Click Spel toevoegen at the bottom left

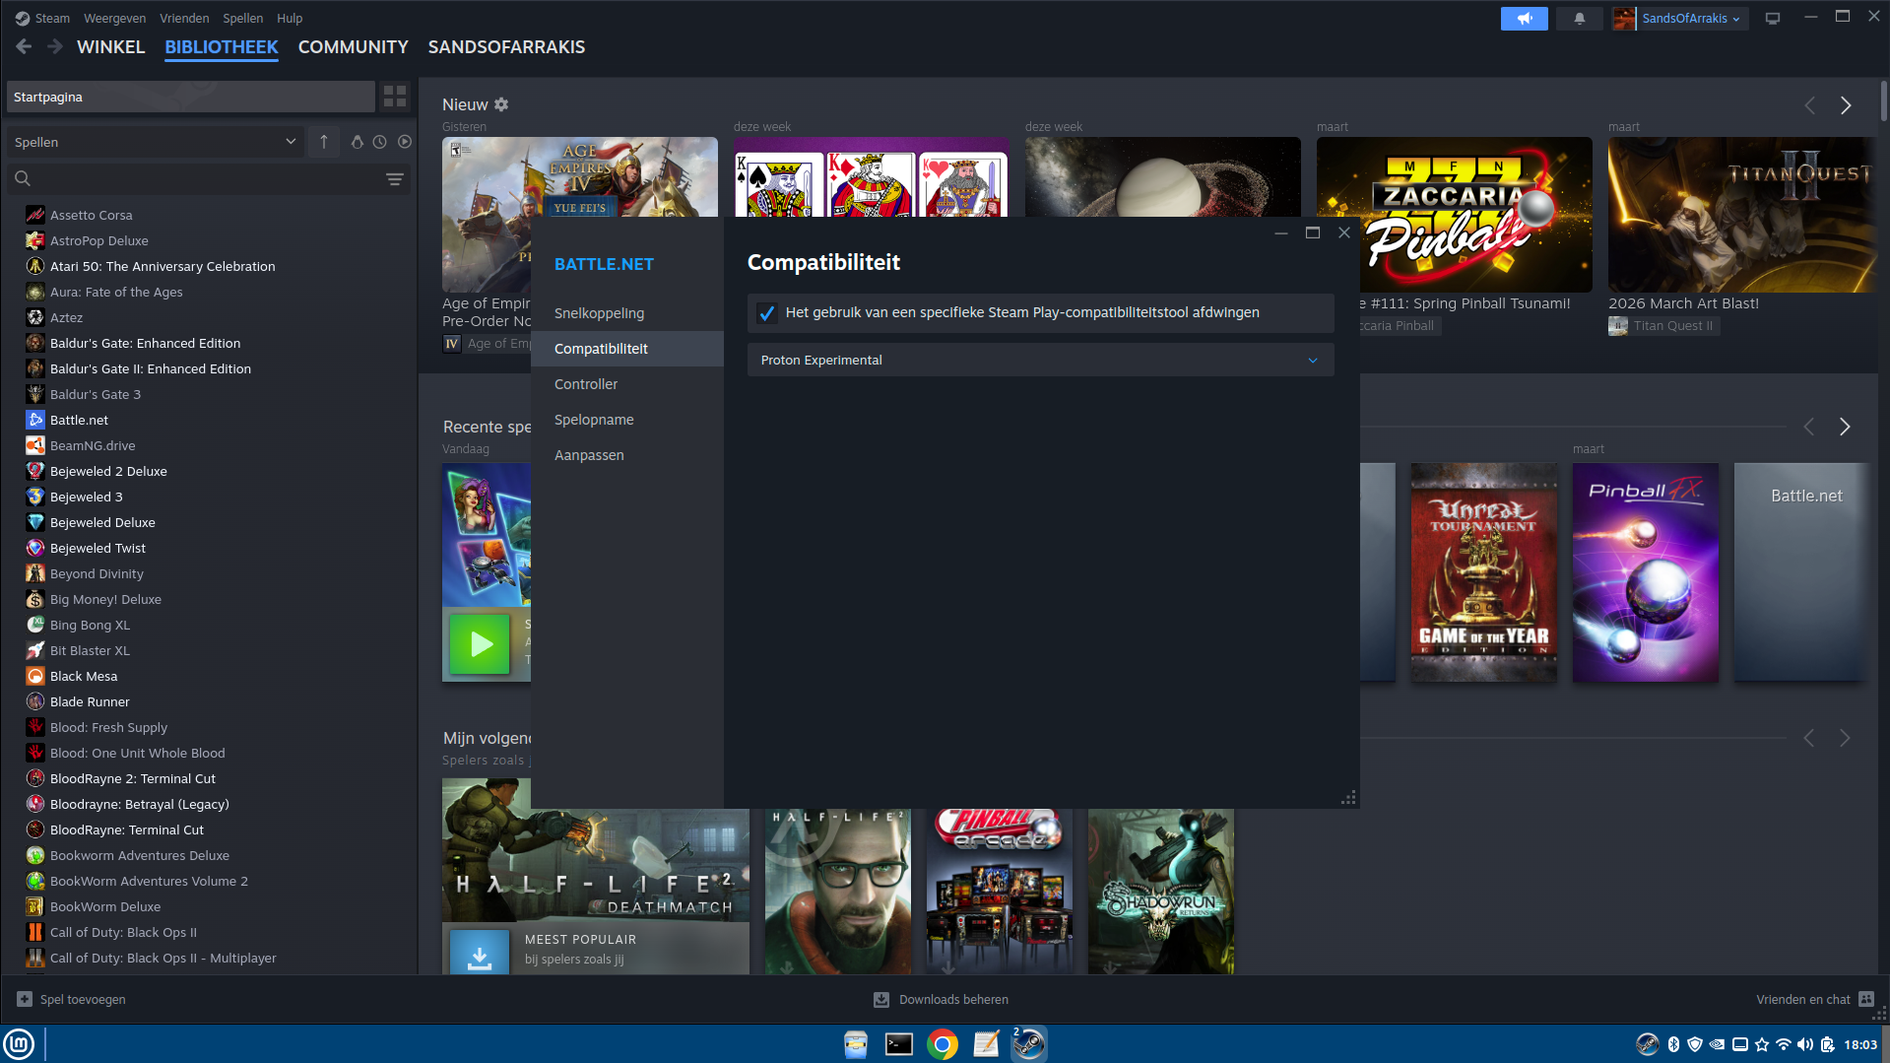[x=72, y=1000]
